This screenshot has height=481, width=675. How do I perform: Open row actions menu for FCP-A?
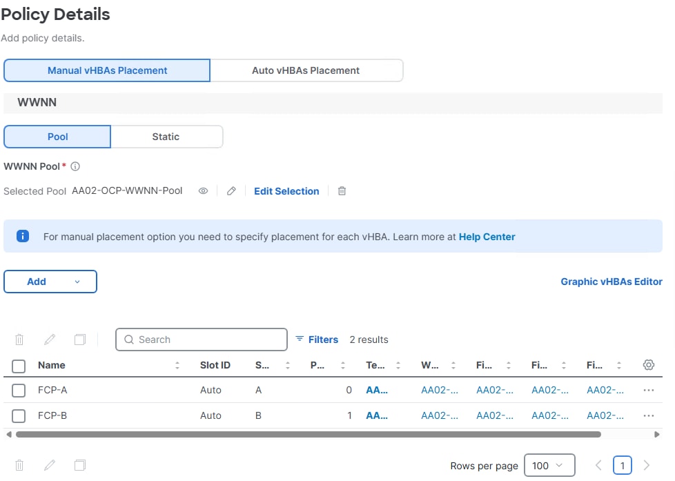(x=649, y=390)
